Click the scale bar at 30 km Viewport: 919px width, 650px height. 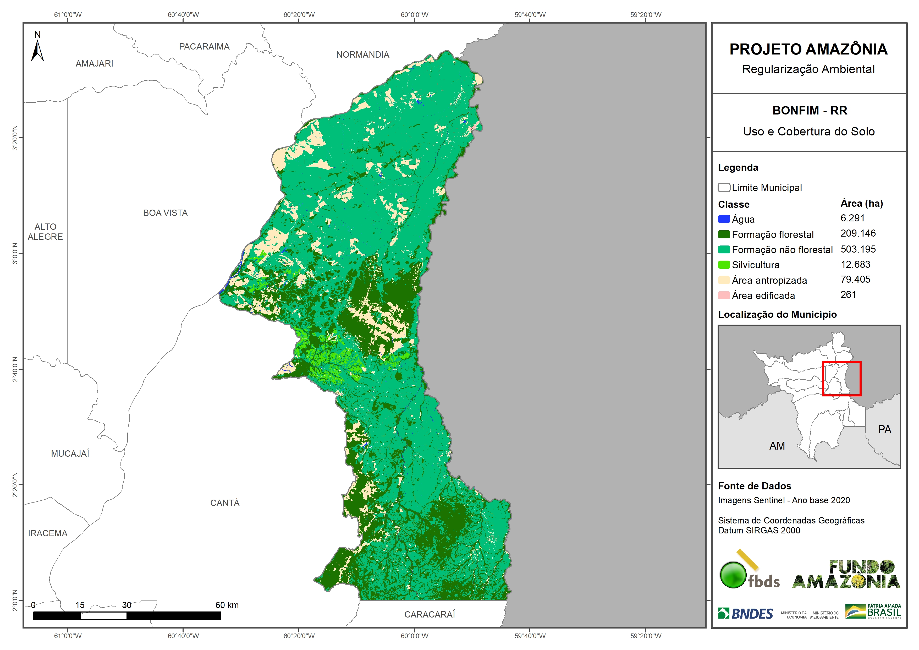pos(126,616)
